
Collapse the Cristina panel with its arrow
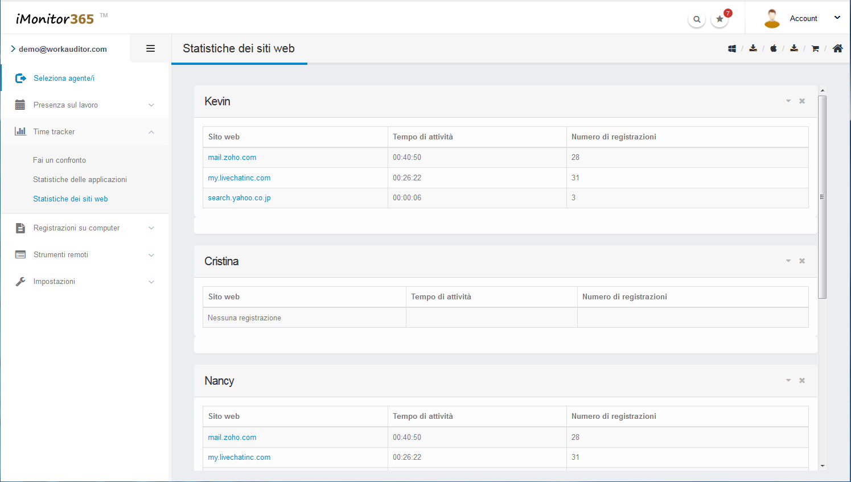click(x=788, y=261)
